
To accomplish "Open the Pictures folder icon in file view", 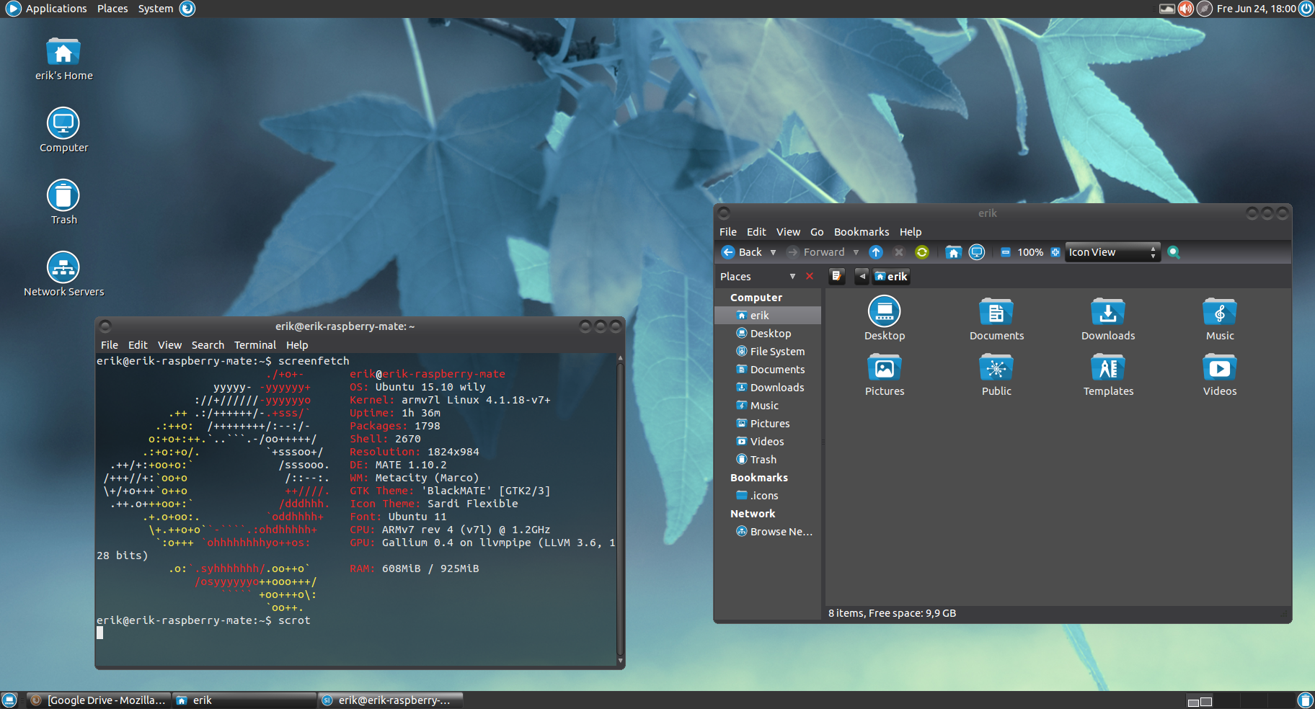I will (x=885, y=375).
